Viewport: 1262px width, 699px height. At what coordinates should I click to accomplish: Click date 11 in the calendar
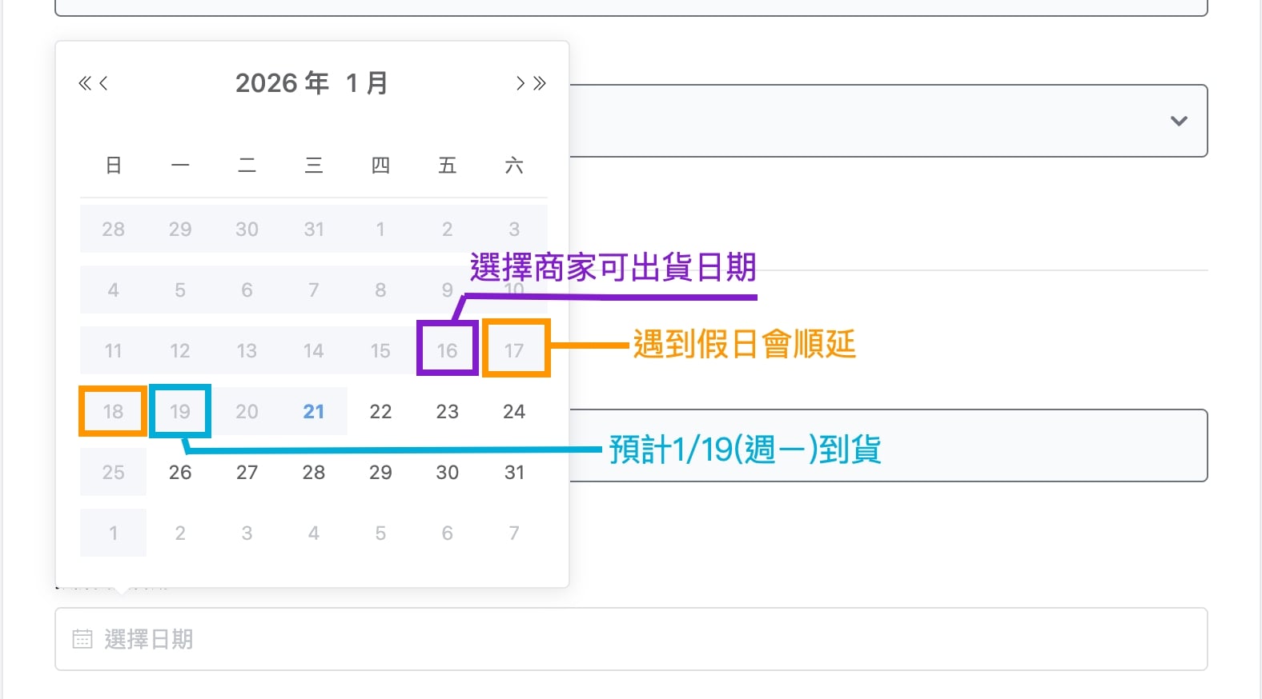tap(113, 351)
